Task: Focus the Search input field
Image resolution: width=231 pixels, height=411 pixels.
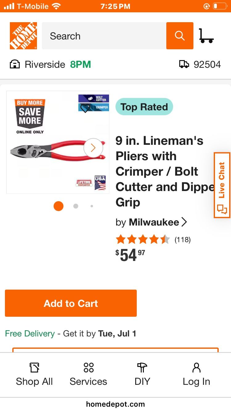Action: click(x=104, y=36)
